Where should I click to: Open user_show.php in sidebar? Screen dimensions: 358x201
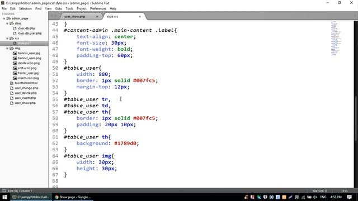tap(25, 103)
